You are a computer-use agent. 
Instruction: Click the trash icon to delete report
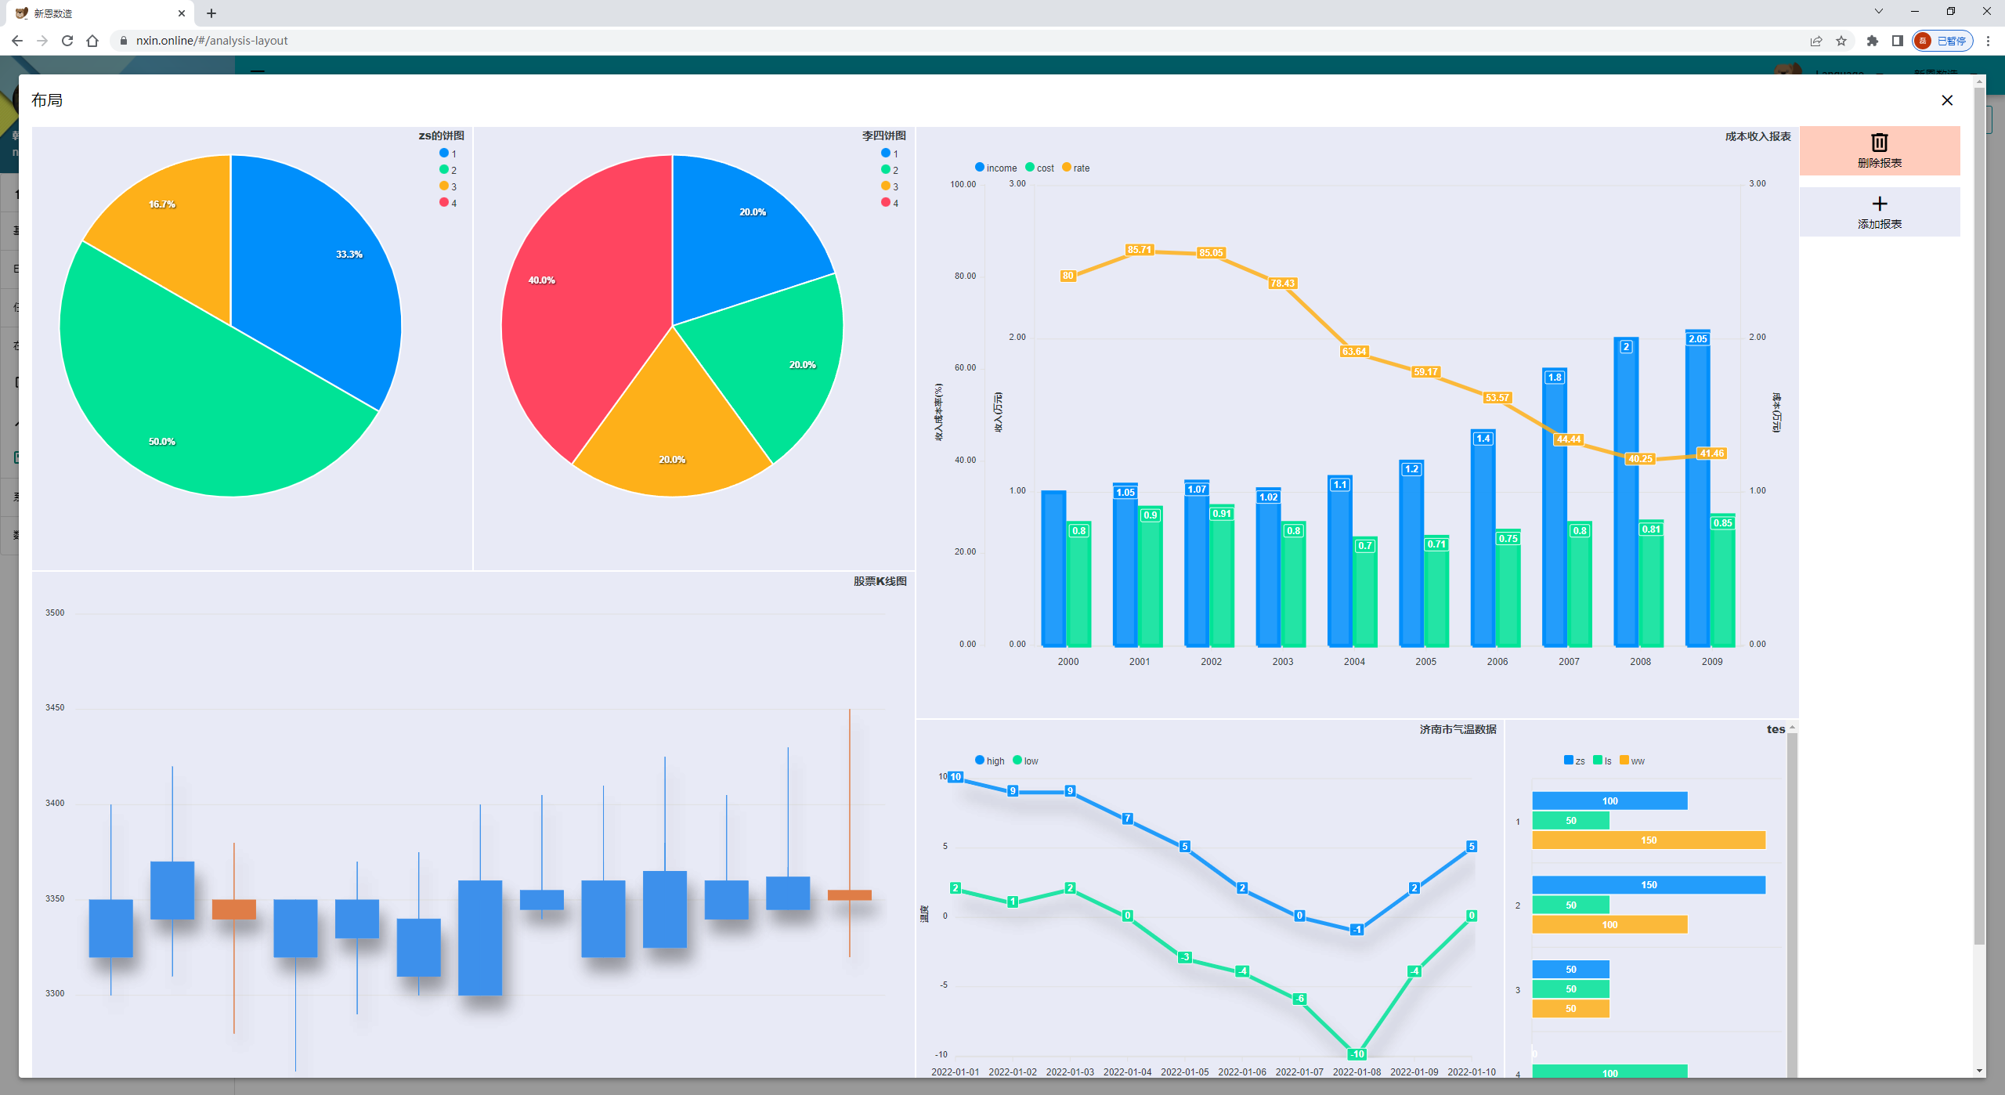(x=1879, y=143)
